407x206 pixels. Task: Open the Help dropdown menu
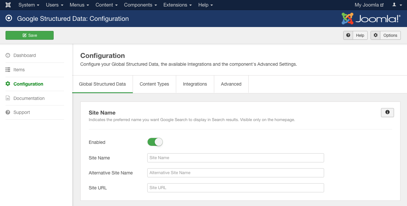click(x=205, y=5)
